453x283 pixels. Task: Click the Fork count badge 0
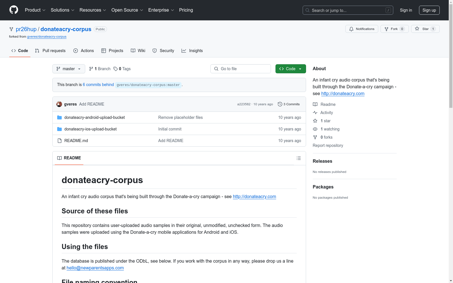pyautogui.click(x=402, y=29)
